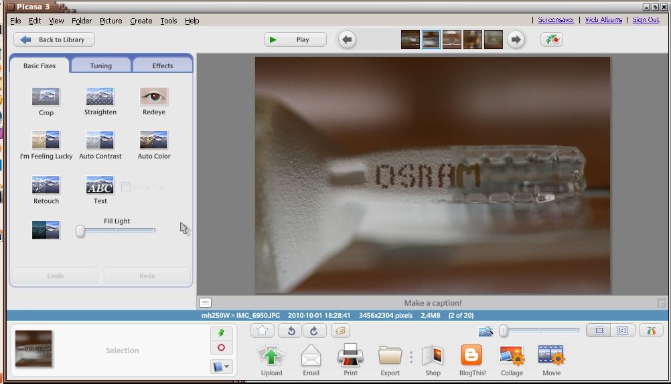Hold selected items with green pin
Screen dimensions: 671x384
pyautogui.click(x=221, y=333)
